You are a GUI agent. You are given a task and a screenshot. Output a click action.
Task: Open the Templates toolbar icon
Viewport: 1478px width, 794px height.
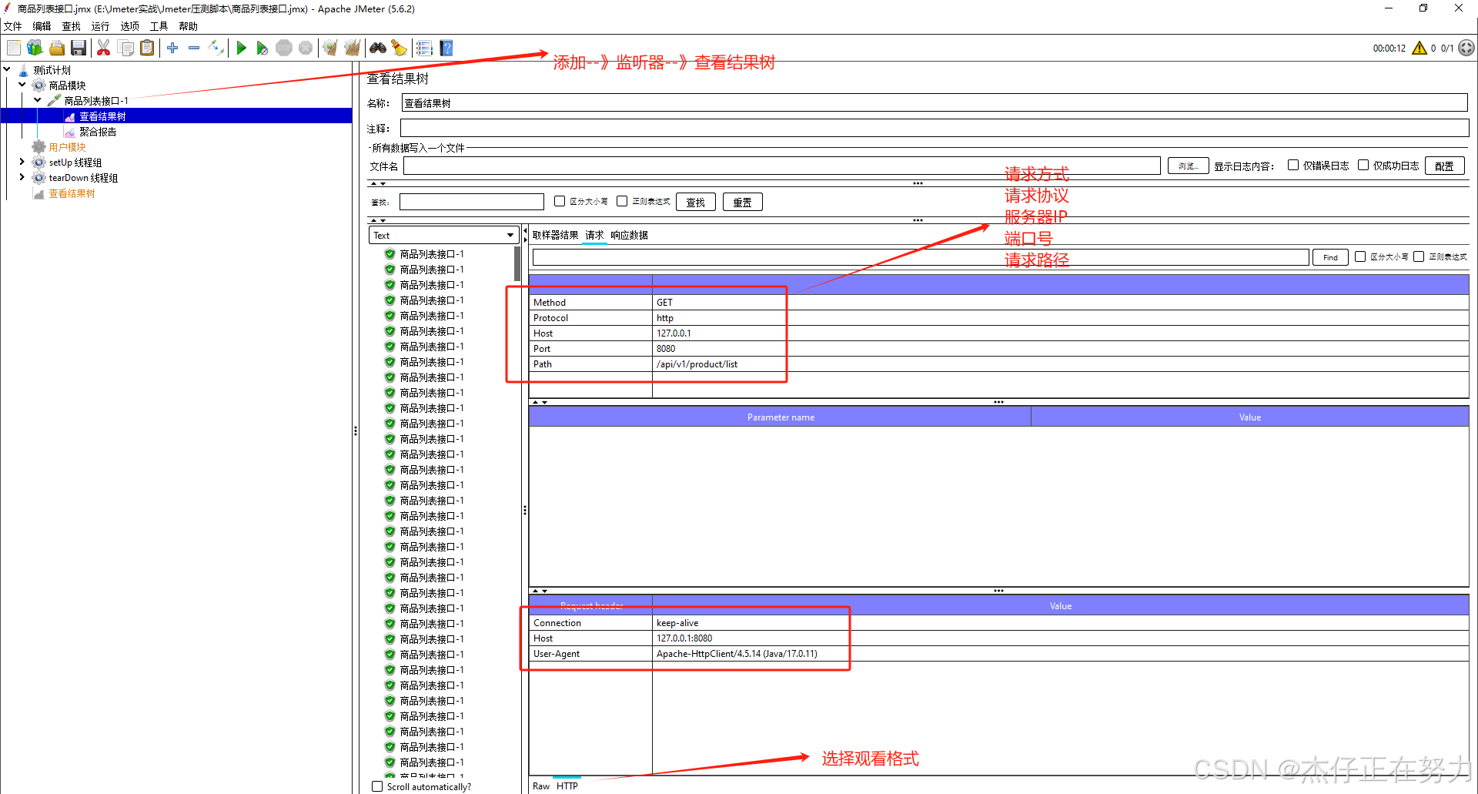point(35,49)
